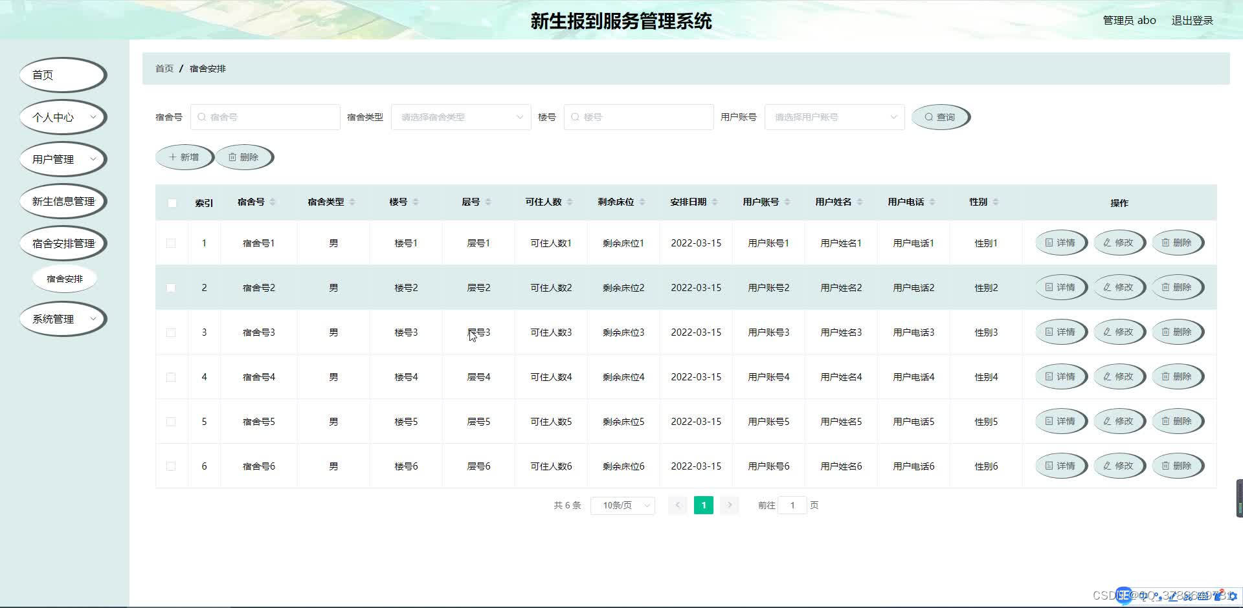The width and height of the screenshot is (1243, 608).
Task: Click 修改 for row 宿舍号1
Action: 1119,243
